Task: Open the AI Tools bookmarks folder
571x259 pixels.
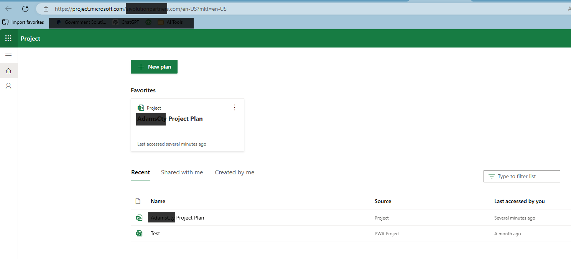Action: click(170, 22)
